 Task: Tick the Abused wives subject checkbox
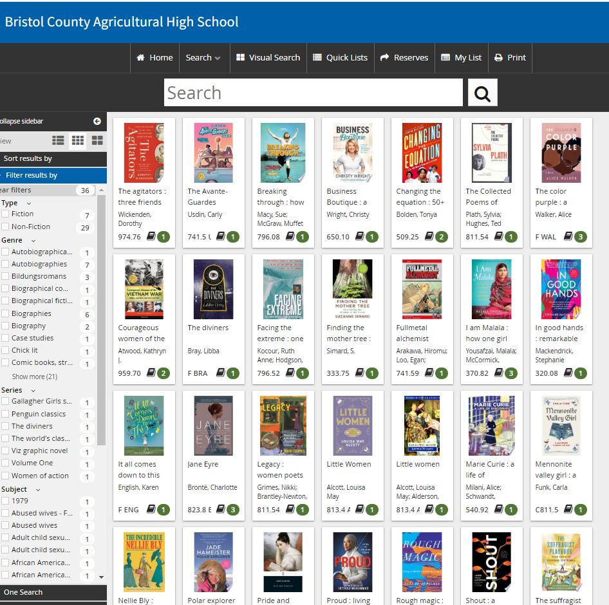(x=5, y=525)
